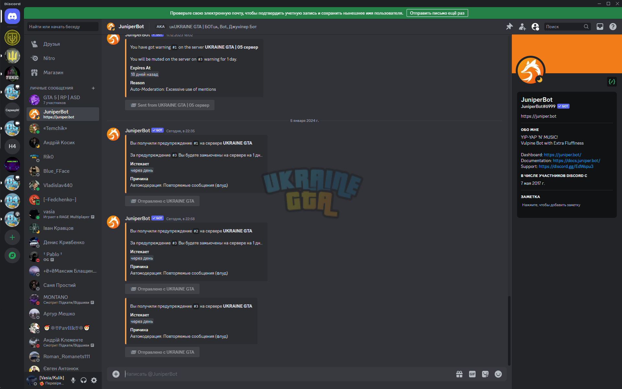
Task: Open chat with Blue_FFace
Action: pos(63,171)
